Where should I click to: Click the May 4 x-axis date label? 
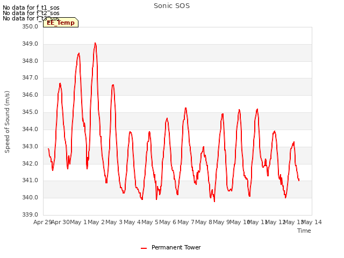[132, 222]
